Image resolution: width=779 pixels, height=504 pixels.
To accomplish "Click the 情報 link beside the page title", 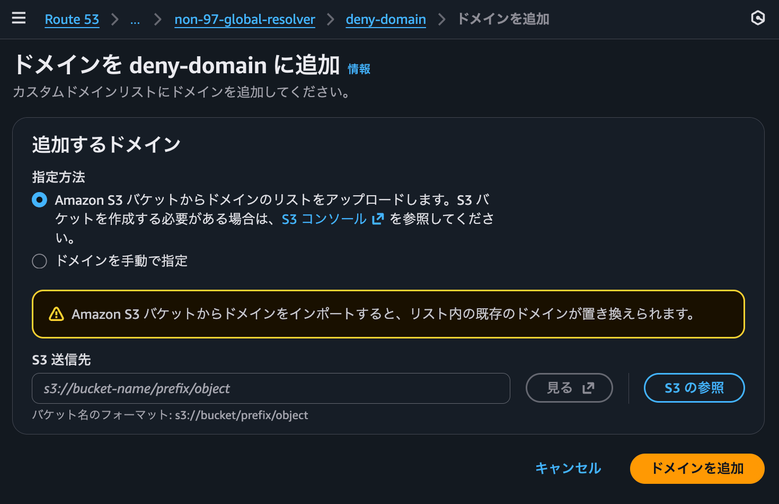I will point(358,68).
